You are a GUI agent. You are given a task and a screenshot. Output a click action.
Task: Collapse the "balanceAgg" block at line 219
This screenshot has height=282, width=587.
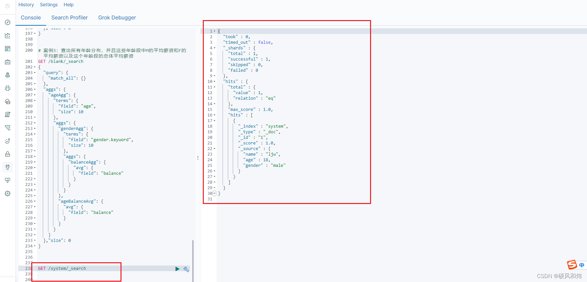pos(35,162)
